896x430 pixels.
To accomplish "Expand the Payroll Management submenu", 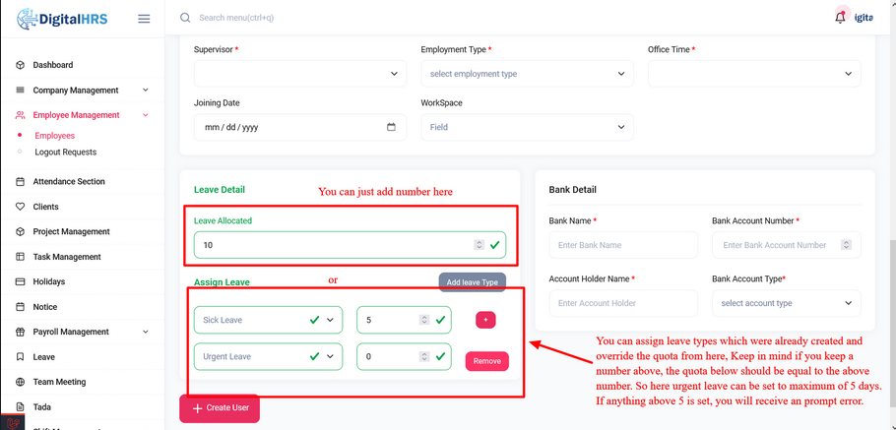I will pos(146,332).
